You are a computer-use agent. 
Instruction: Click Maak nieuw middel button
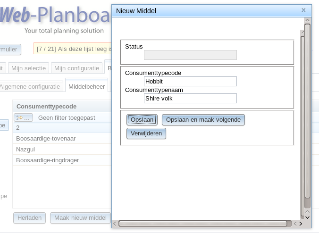click(80, 218)
